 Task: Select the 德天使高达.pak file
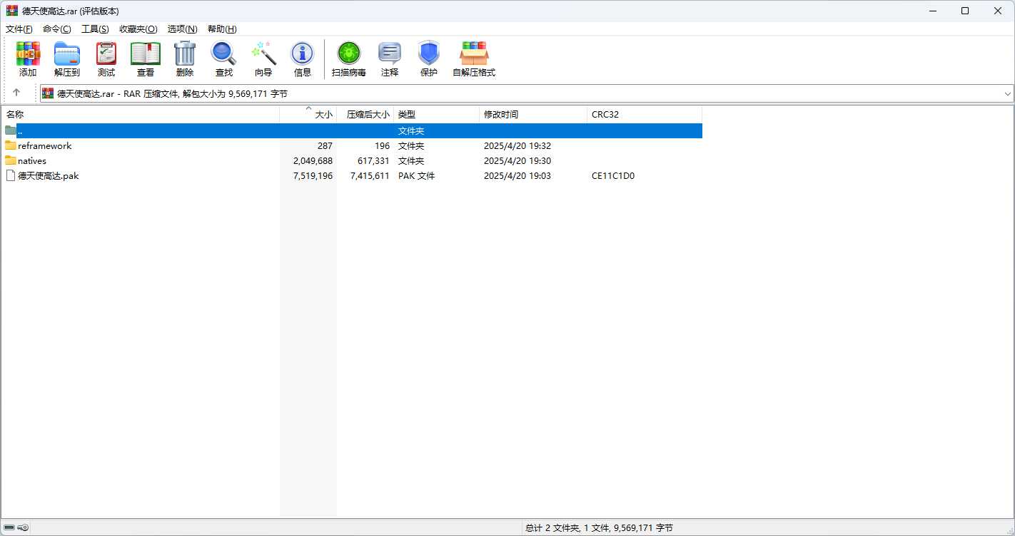[x=48, y=176]
